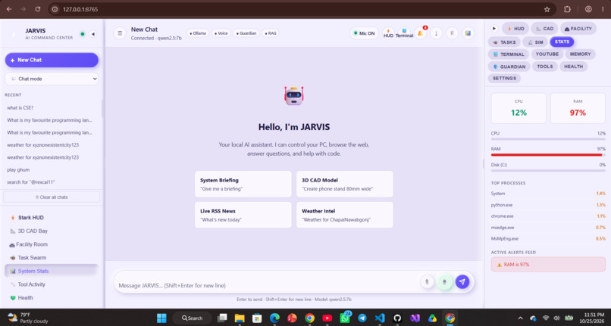Choose the 3D CAD Model suggestion card
Screen dimensions: 611x326
point(344,184)
